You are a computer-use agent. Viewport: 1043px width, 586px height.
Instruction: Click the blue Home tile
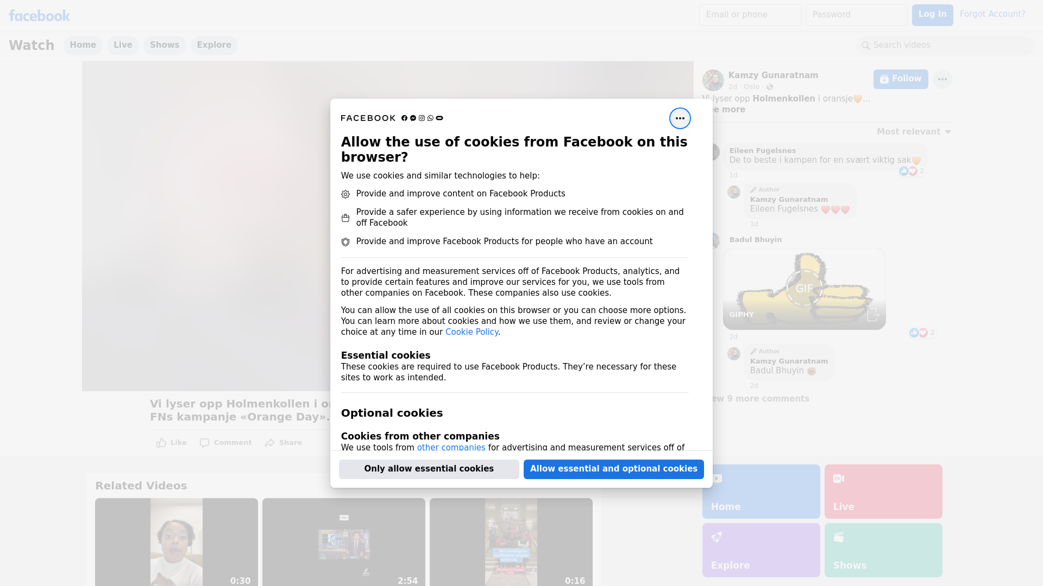click(x=761, y=492)
